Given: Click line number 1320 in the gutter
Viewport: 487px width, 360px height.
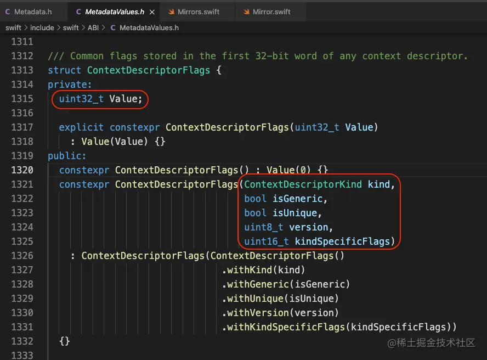Looking at the screenshot, I should [22, 170].
